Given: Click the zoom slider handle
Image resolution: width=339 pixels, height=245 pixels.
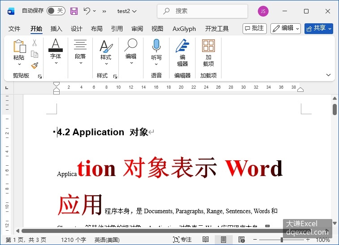Looking at the screenshot, I should [x=282, y=240].
